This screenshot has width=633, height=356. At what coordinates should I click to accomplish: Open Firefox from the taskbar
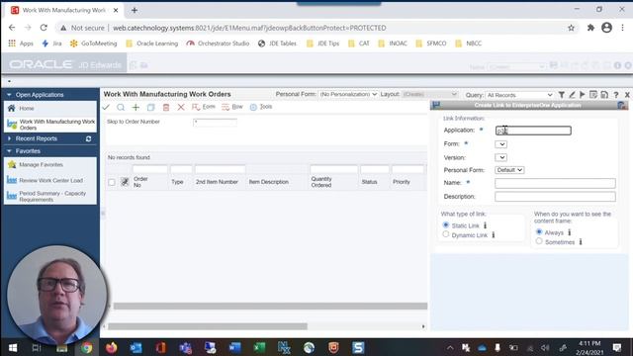[112, 347]
